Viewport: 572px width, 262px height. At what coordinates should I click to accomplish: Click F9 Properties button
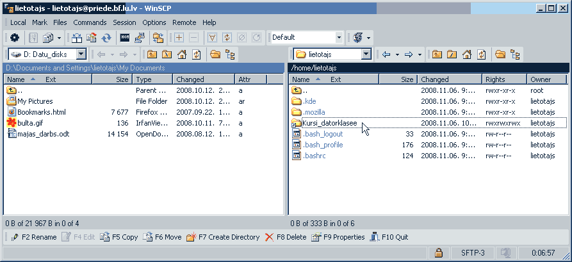(x=338, y=237)
